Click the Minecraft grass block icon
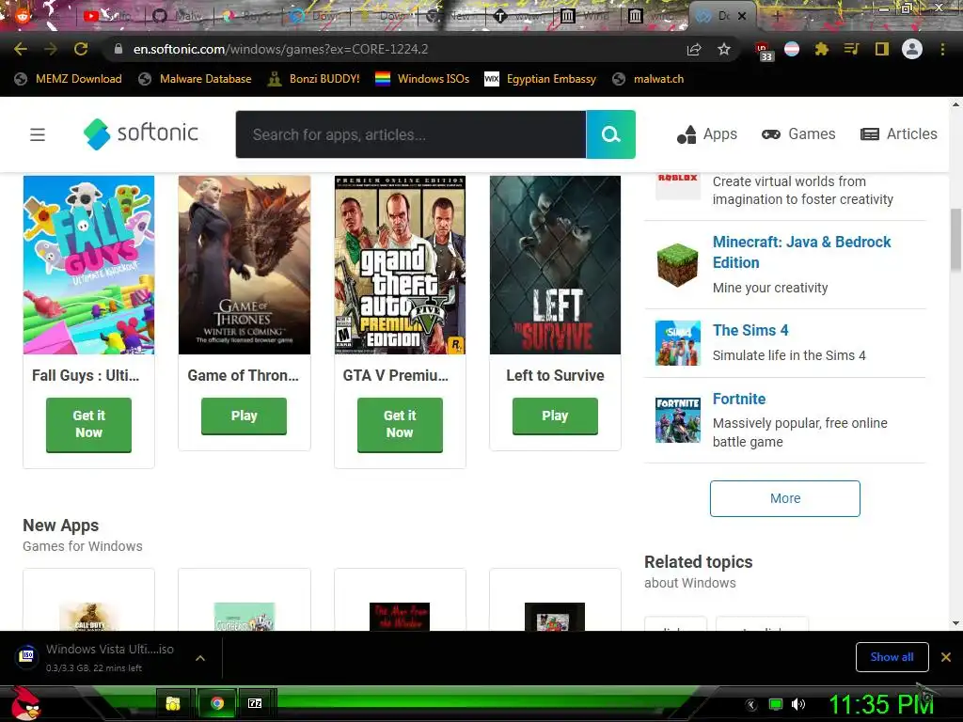Screen dimensions: 963x722 677,264
